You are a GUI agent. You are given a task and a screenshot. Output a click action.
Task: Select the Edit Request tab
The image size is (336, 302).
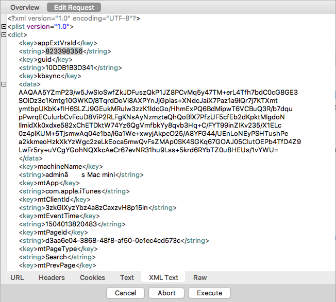click(x=74, y=8)
